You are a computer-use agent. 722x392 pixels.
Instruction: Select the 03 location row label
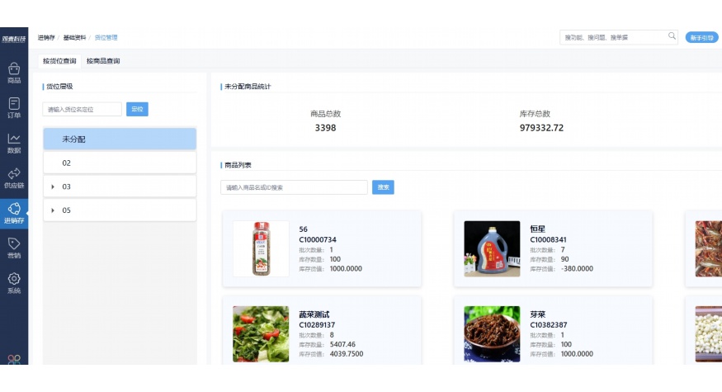[x=66, y=187]
